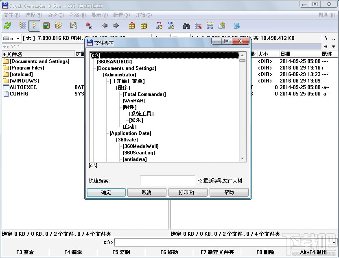Open the 开始(S) menu
This screenshot has width=339, height=258.
point(144,15)
